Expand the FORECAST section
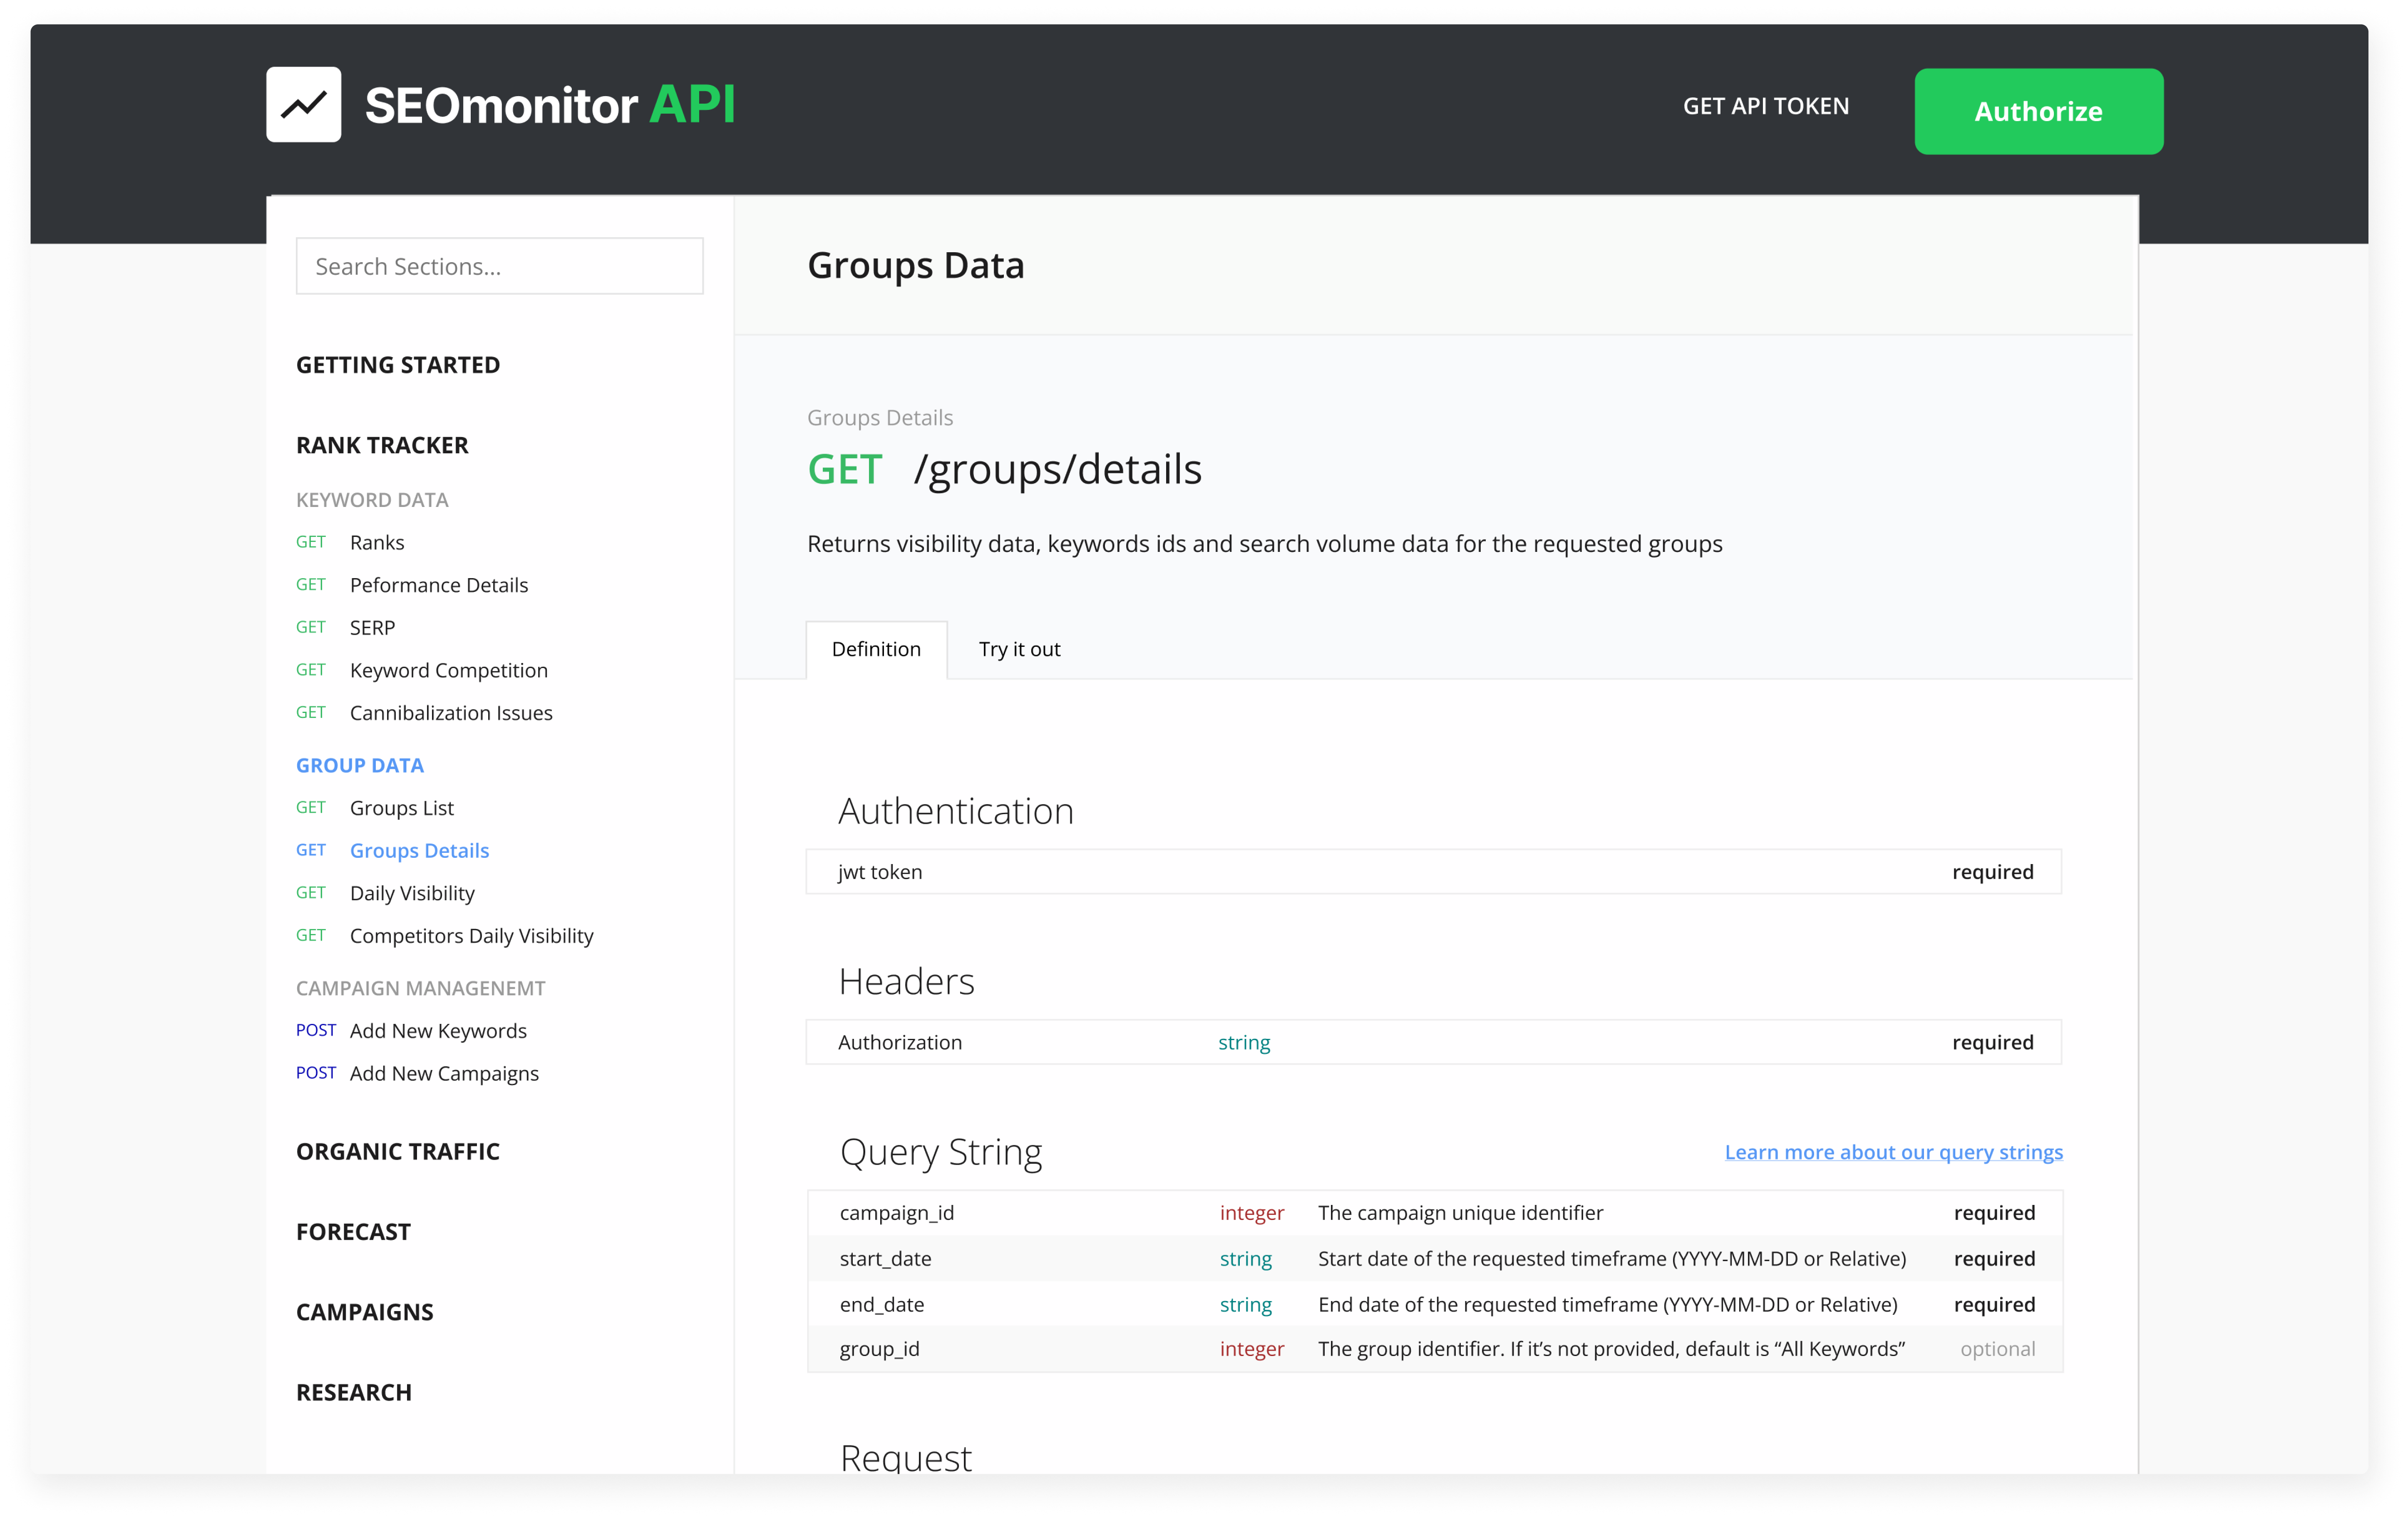 [x=353, y=1232]
